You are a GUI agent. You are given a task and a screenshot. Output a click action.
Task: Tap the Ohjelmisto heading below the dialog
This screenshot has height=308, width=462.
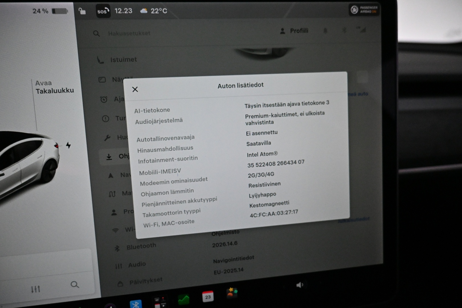click(226, 233)
